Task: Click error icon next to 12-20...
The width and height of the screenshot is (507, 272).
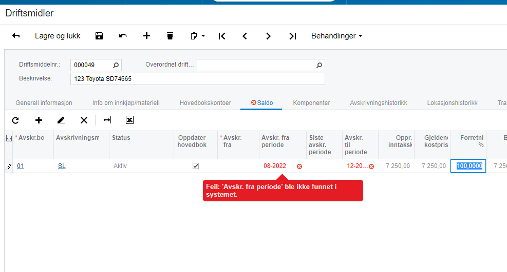Action: click(x=371, y=166)
